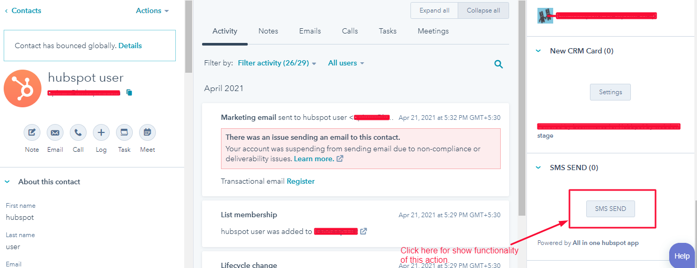Click the Expand all button

pos(435,10)
